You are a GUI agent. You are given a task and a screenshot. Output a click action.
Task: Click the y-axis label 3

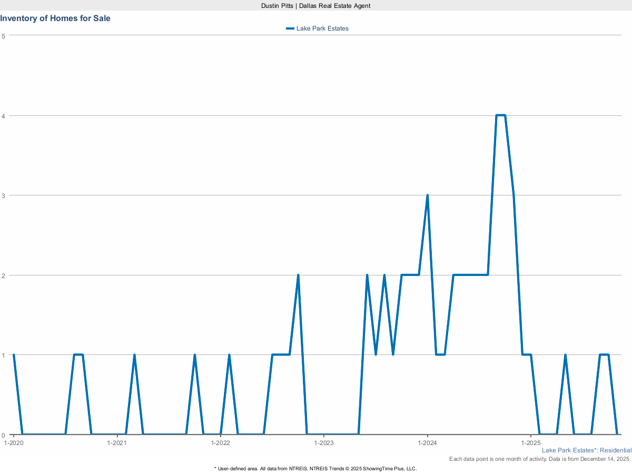[x=3, y=195]
